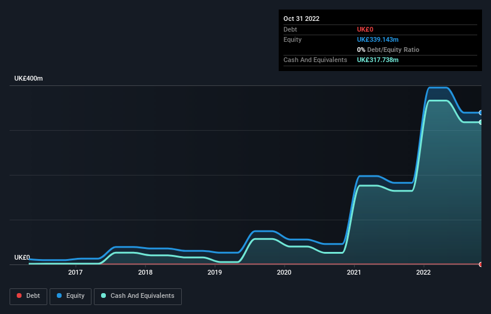Click the 2019 x-axis label
Image resolution: width=491 pixels, height=314 pixels.
(x=215, y=272)
